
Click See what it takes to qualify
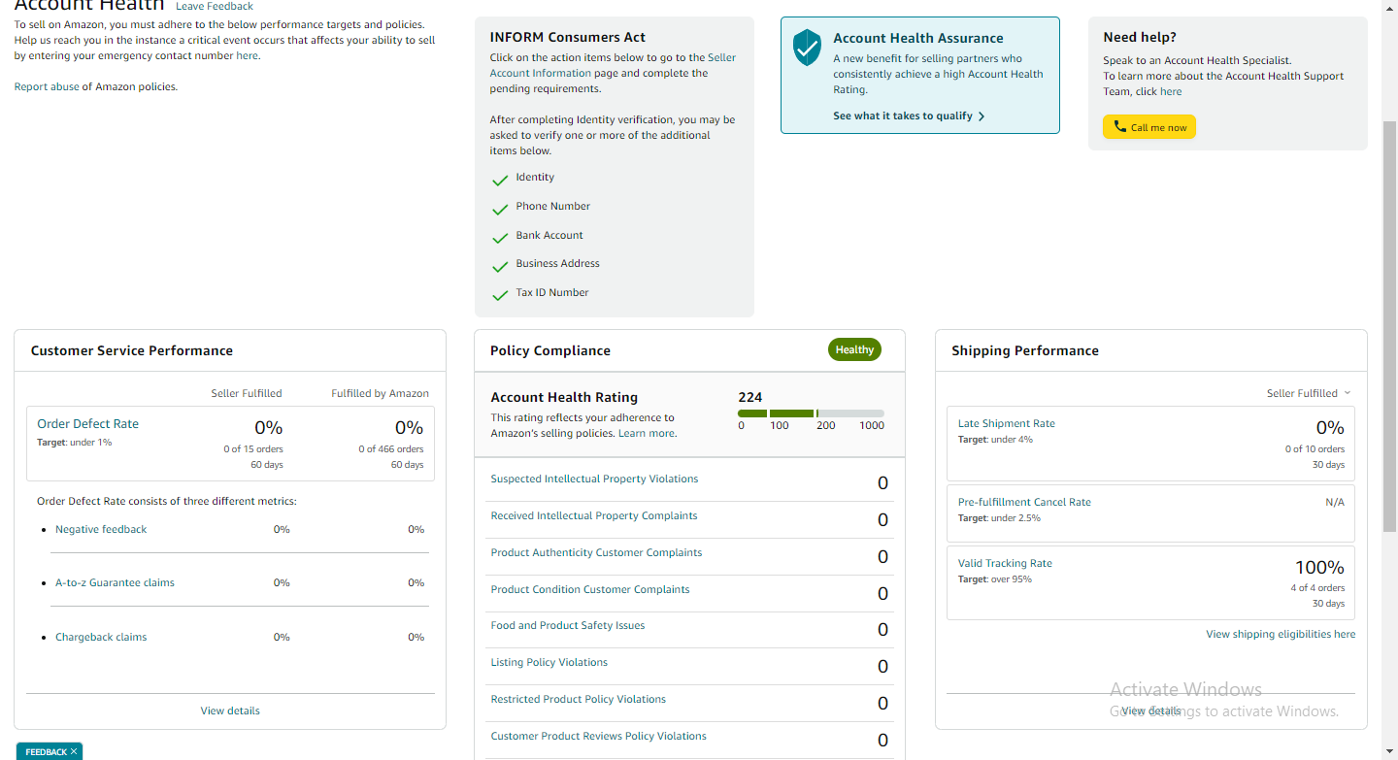pos(903,116)
